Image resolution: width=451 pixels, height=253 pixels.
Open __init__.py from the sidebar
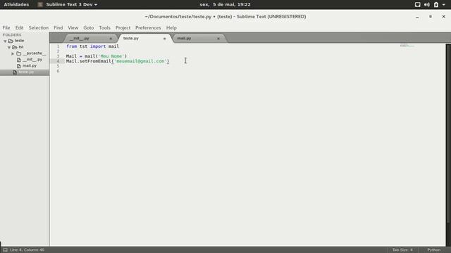32,59
